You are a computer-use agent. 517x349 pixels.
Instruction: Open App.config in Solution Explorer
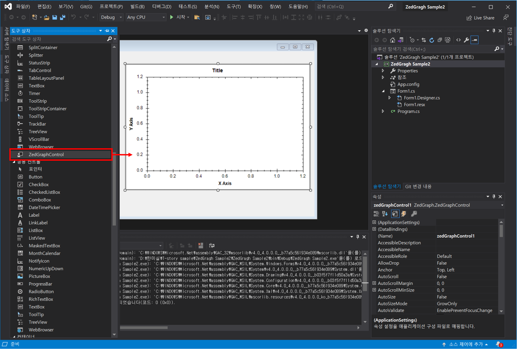[408, 85]
